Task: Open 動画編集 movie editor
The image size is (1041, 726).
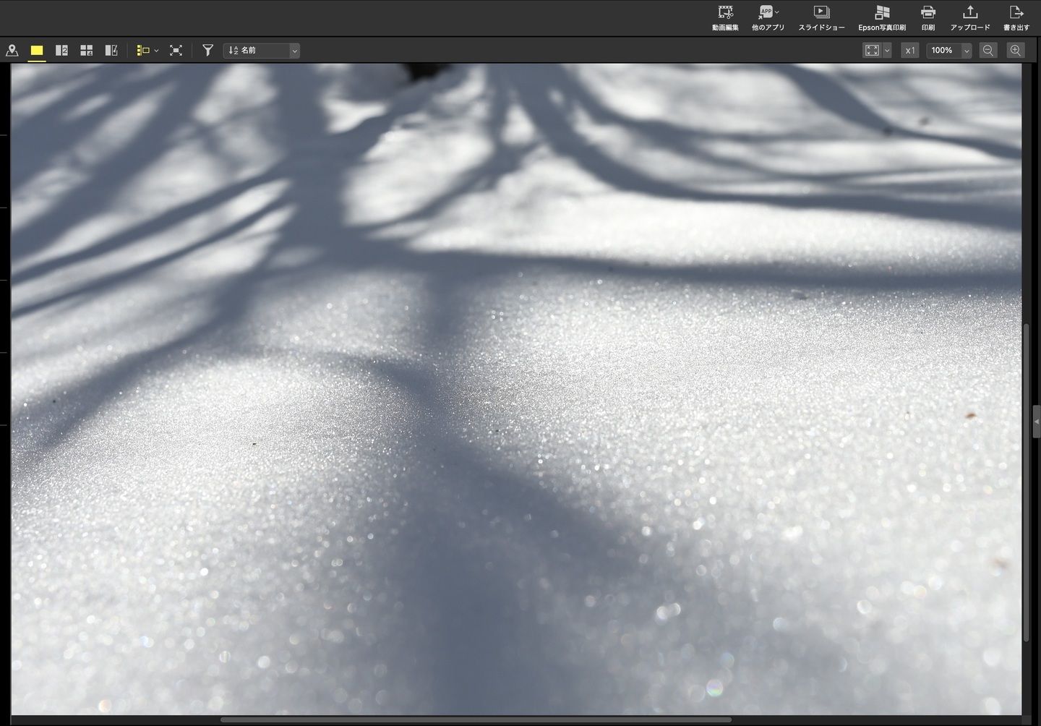Action: tap(725, 18)
